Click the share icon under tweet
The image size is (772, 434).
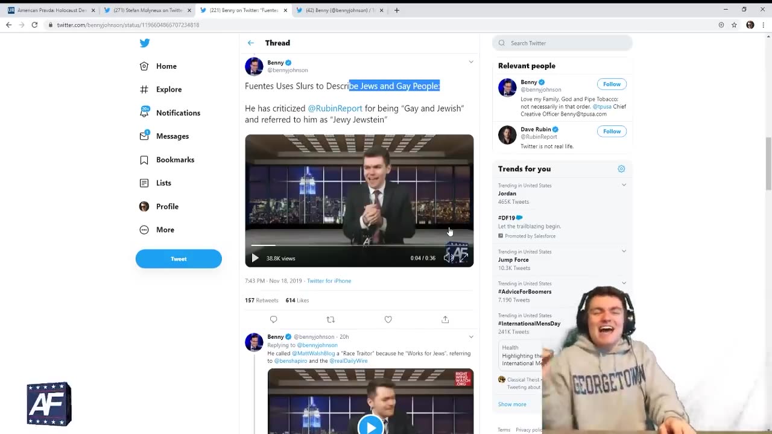445,319
